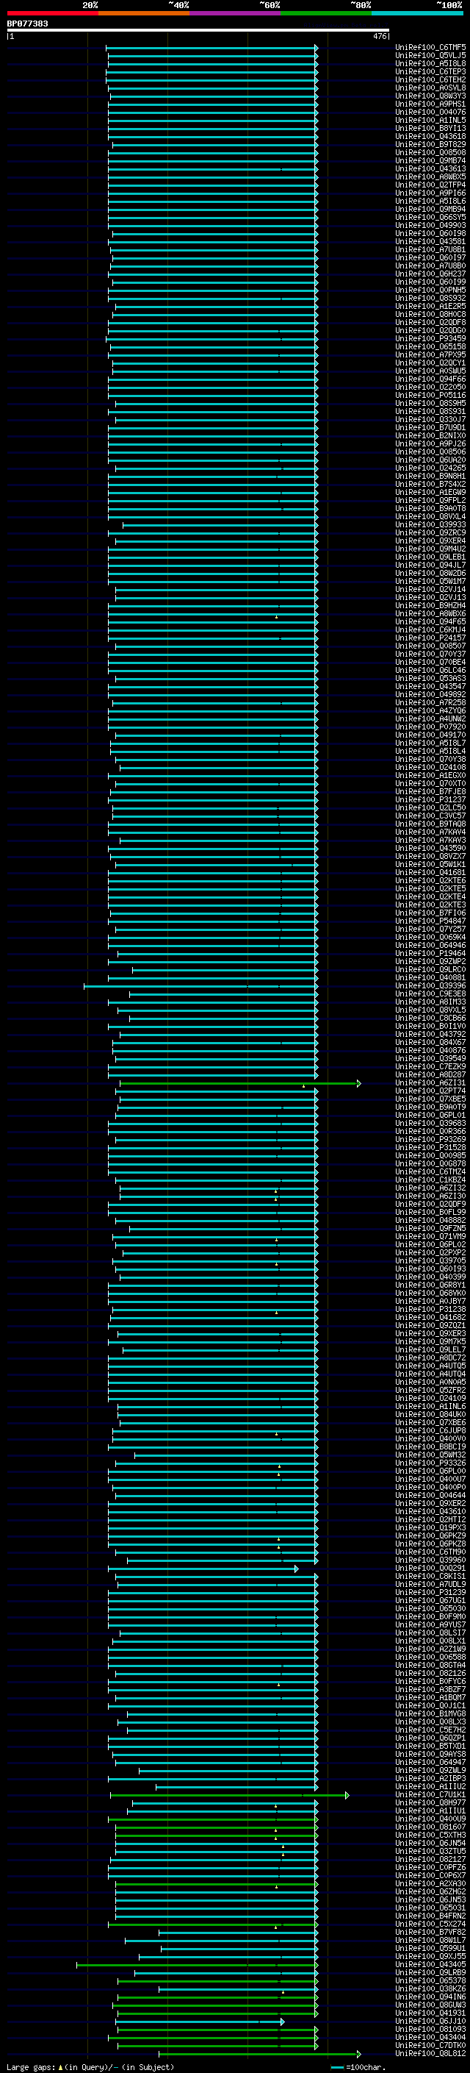Select hit label UniRef100_Q82127

point(430,1860)
